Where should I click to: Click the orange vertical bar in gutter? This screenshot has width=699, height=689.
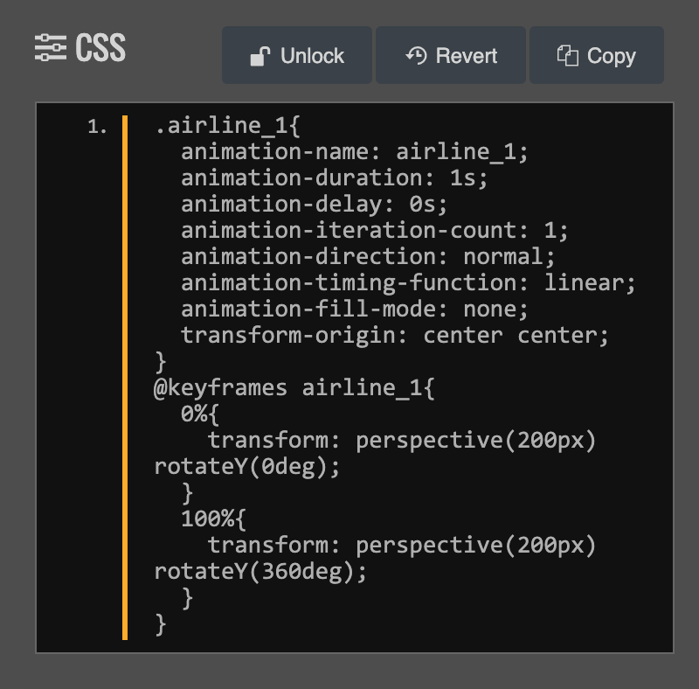point(125,376)
